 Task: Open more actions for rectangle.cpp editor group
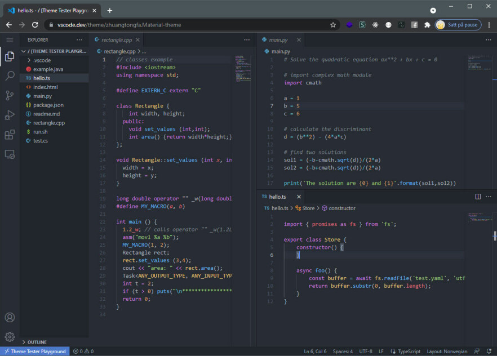pos(247,40)
